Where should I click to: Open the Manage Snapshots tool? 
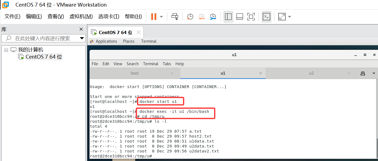click(x=213, y=17)
